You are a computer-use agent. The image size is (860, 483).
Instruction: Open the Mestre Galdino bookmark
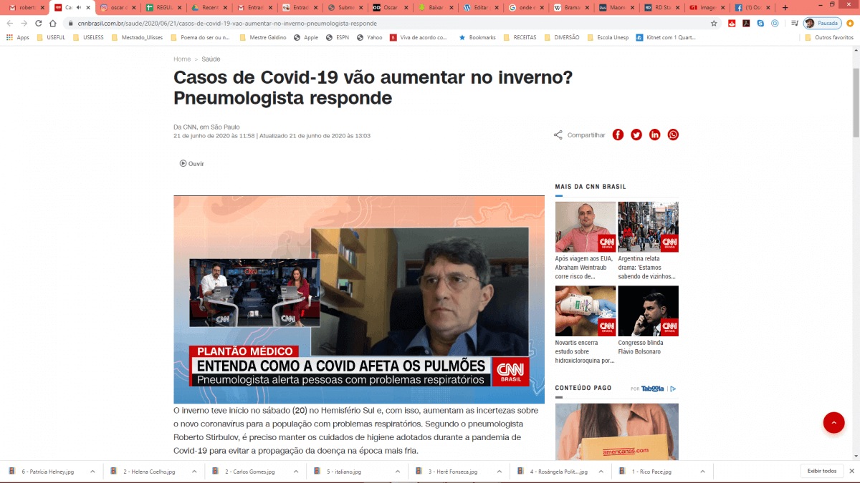[263, 37]
